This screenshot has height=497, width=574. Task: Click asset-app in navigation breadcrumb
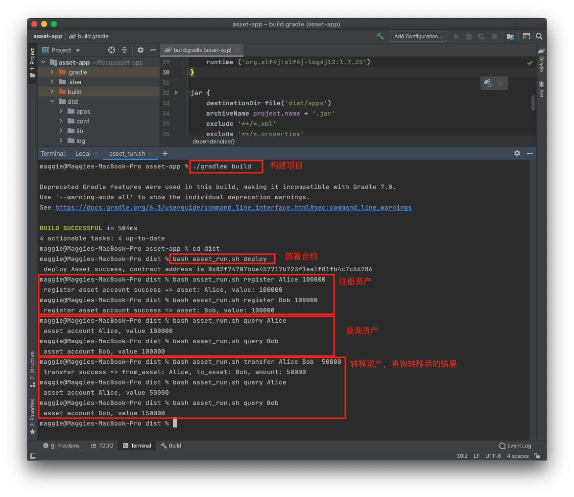48,36
